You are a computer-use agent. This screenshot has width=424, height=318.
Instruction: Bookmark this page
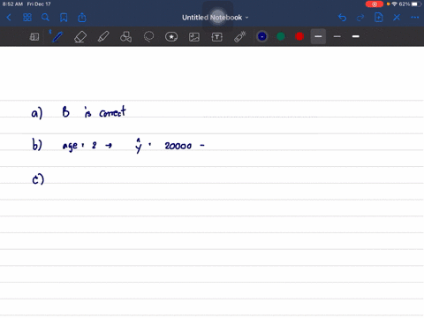64,18
